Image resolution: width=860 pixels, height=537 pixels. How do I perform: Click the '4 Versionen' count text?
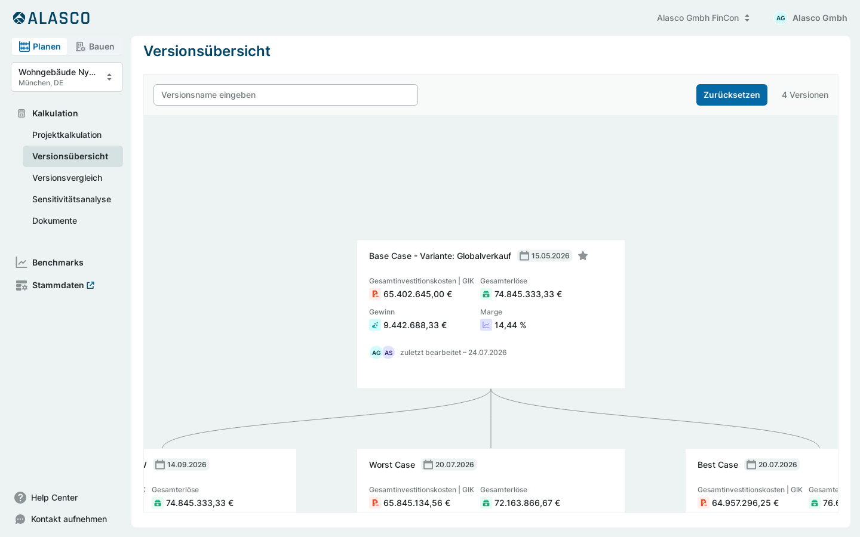point(805,95)
